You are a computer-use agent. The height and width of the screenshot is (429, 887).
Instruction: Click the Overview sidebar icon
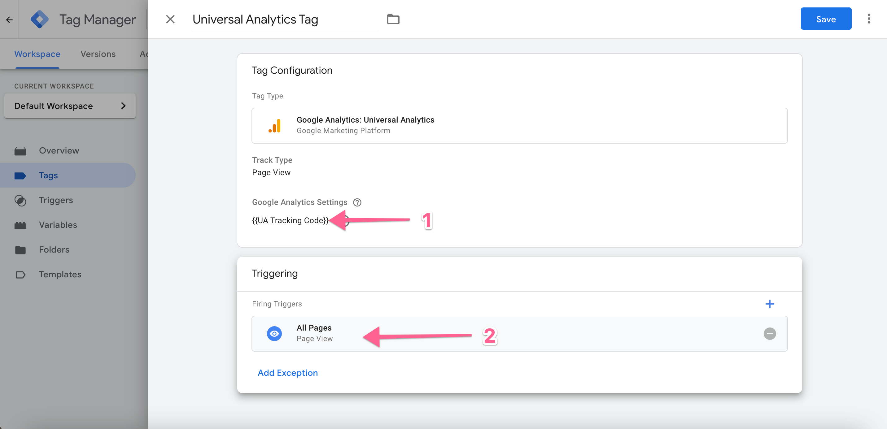point(20,151)
